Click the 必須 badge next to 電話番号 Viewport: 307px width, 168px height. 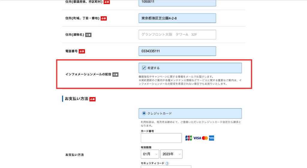click(x=82, y=52)
